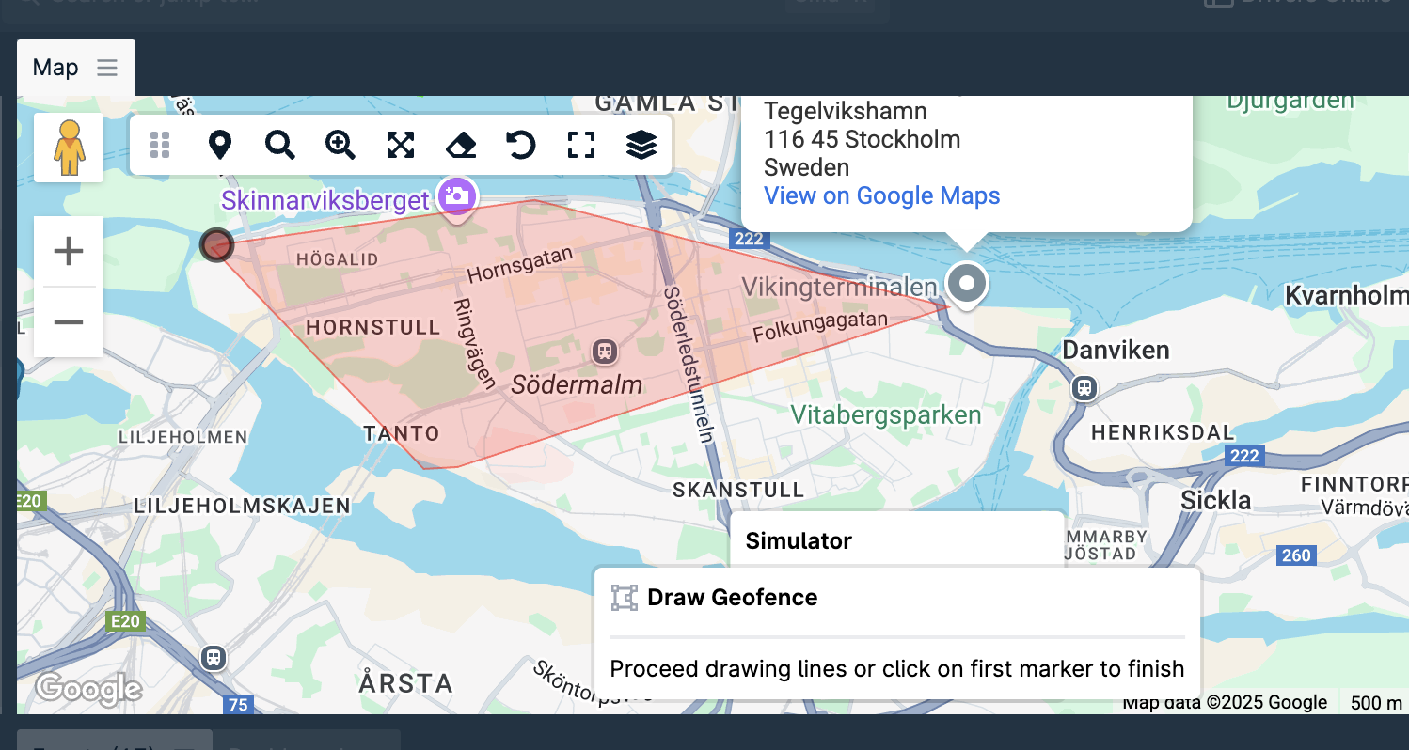Open the Map tab hamburger menu
Image resolution: width=1409 pixels, height=750 pixels.
point(107,68)
